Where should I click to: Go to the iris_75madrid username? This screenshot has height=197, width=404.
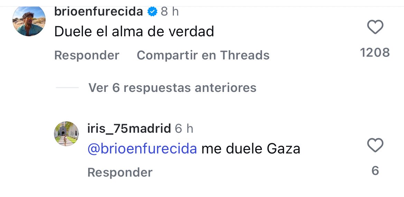click(129, 129)
